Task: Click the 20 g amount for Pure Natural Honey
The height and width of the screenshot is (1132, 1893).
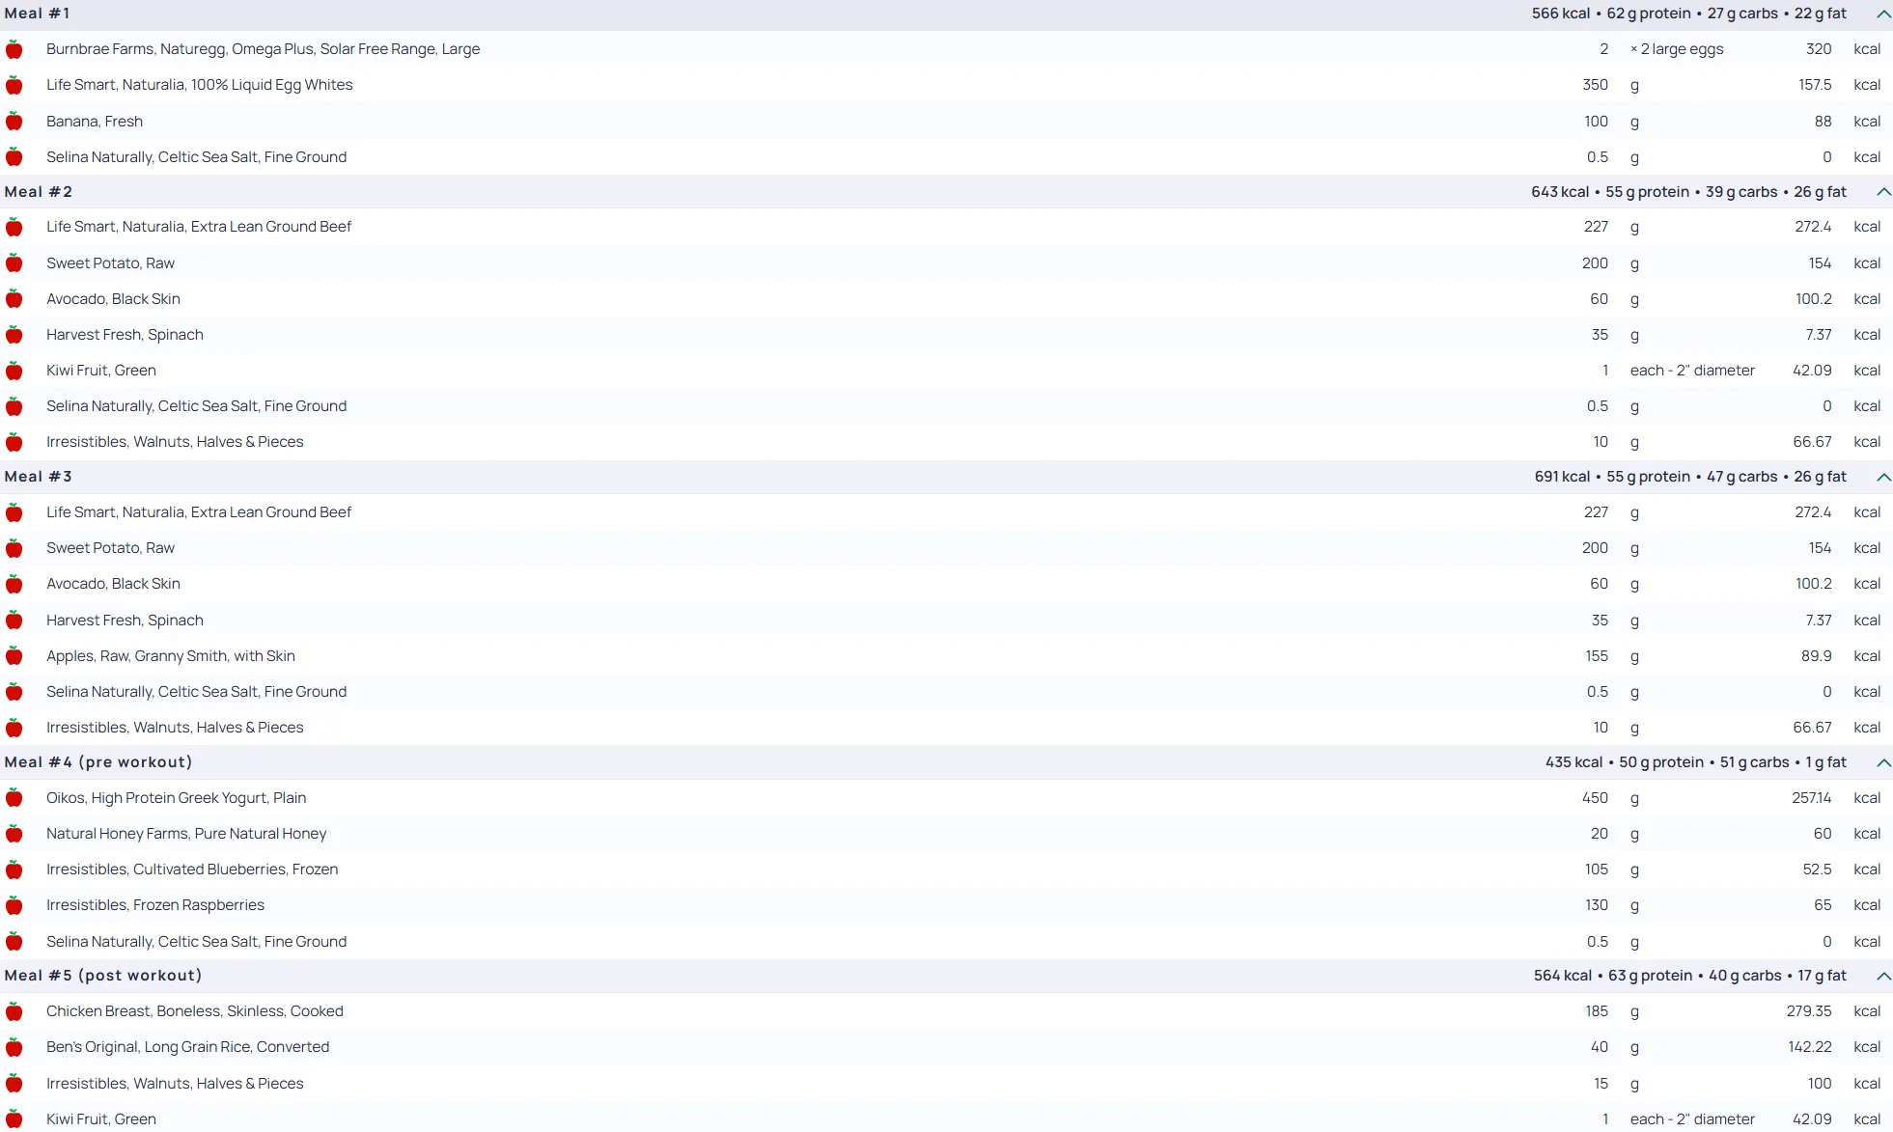Action: tap(1600, 834)
